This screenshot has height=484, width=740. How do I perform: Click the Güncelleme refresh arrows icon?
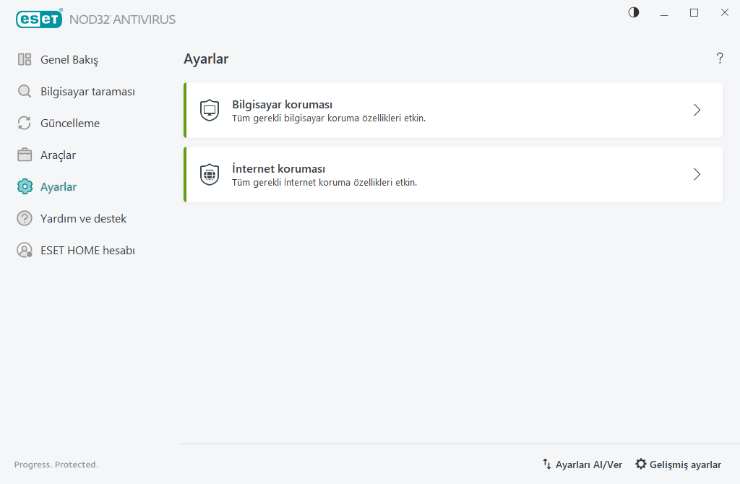tap(25, 124)
